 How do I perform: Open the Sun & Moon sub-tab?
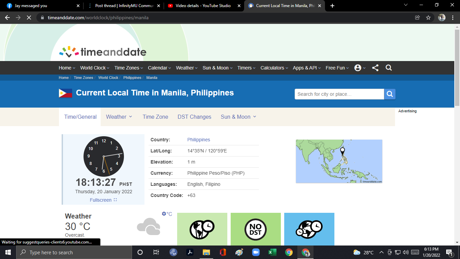click(238, 117)
